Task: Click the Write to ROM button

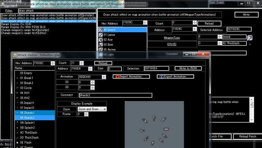Action: click(188, 68)
